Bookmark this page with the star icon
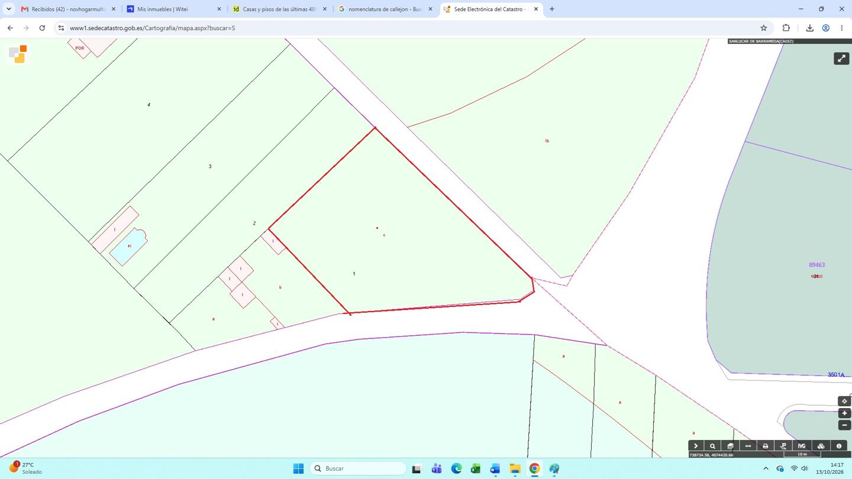The width and height of the screenshot is (852, 479). pyautogui.click(x=763, y=28)
